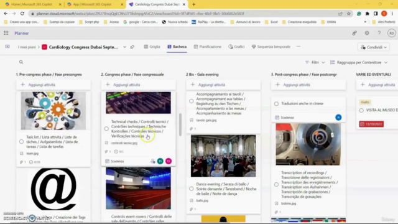
Task: Click the browser side panel icon
Action: coord(376,14)
